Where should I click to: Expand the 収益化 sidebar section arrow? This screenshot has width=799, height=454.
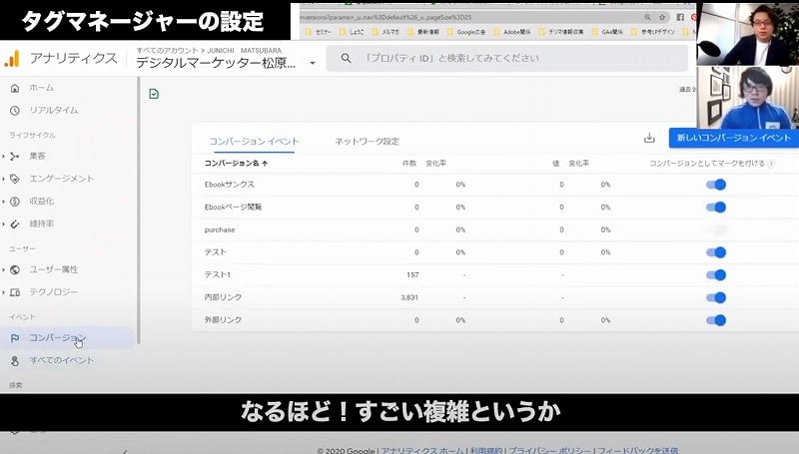point(4,201)
